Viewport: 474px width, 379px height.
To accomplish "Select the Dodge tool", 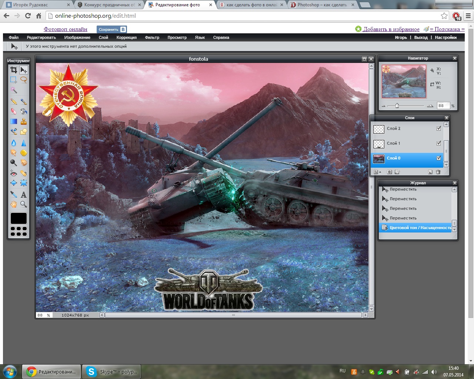I will point(14,162).
